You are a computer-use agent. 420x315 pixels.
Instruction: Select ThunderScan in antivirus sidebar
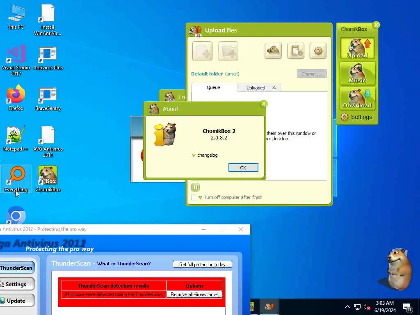16,268
